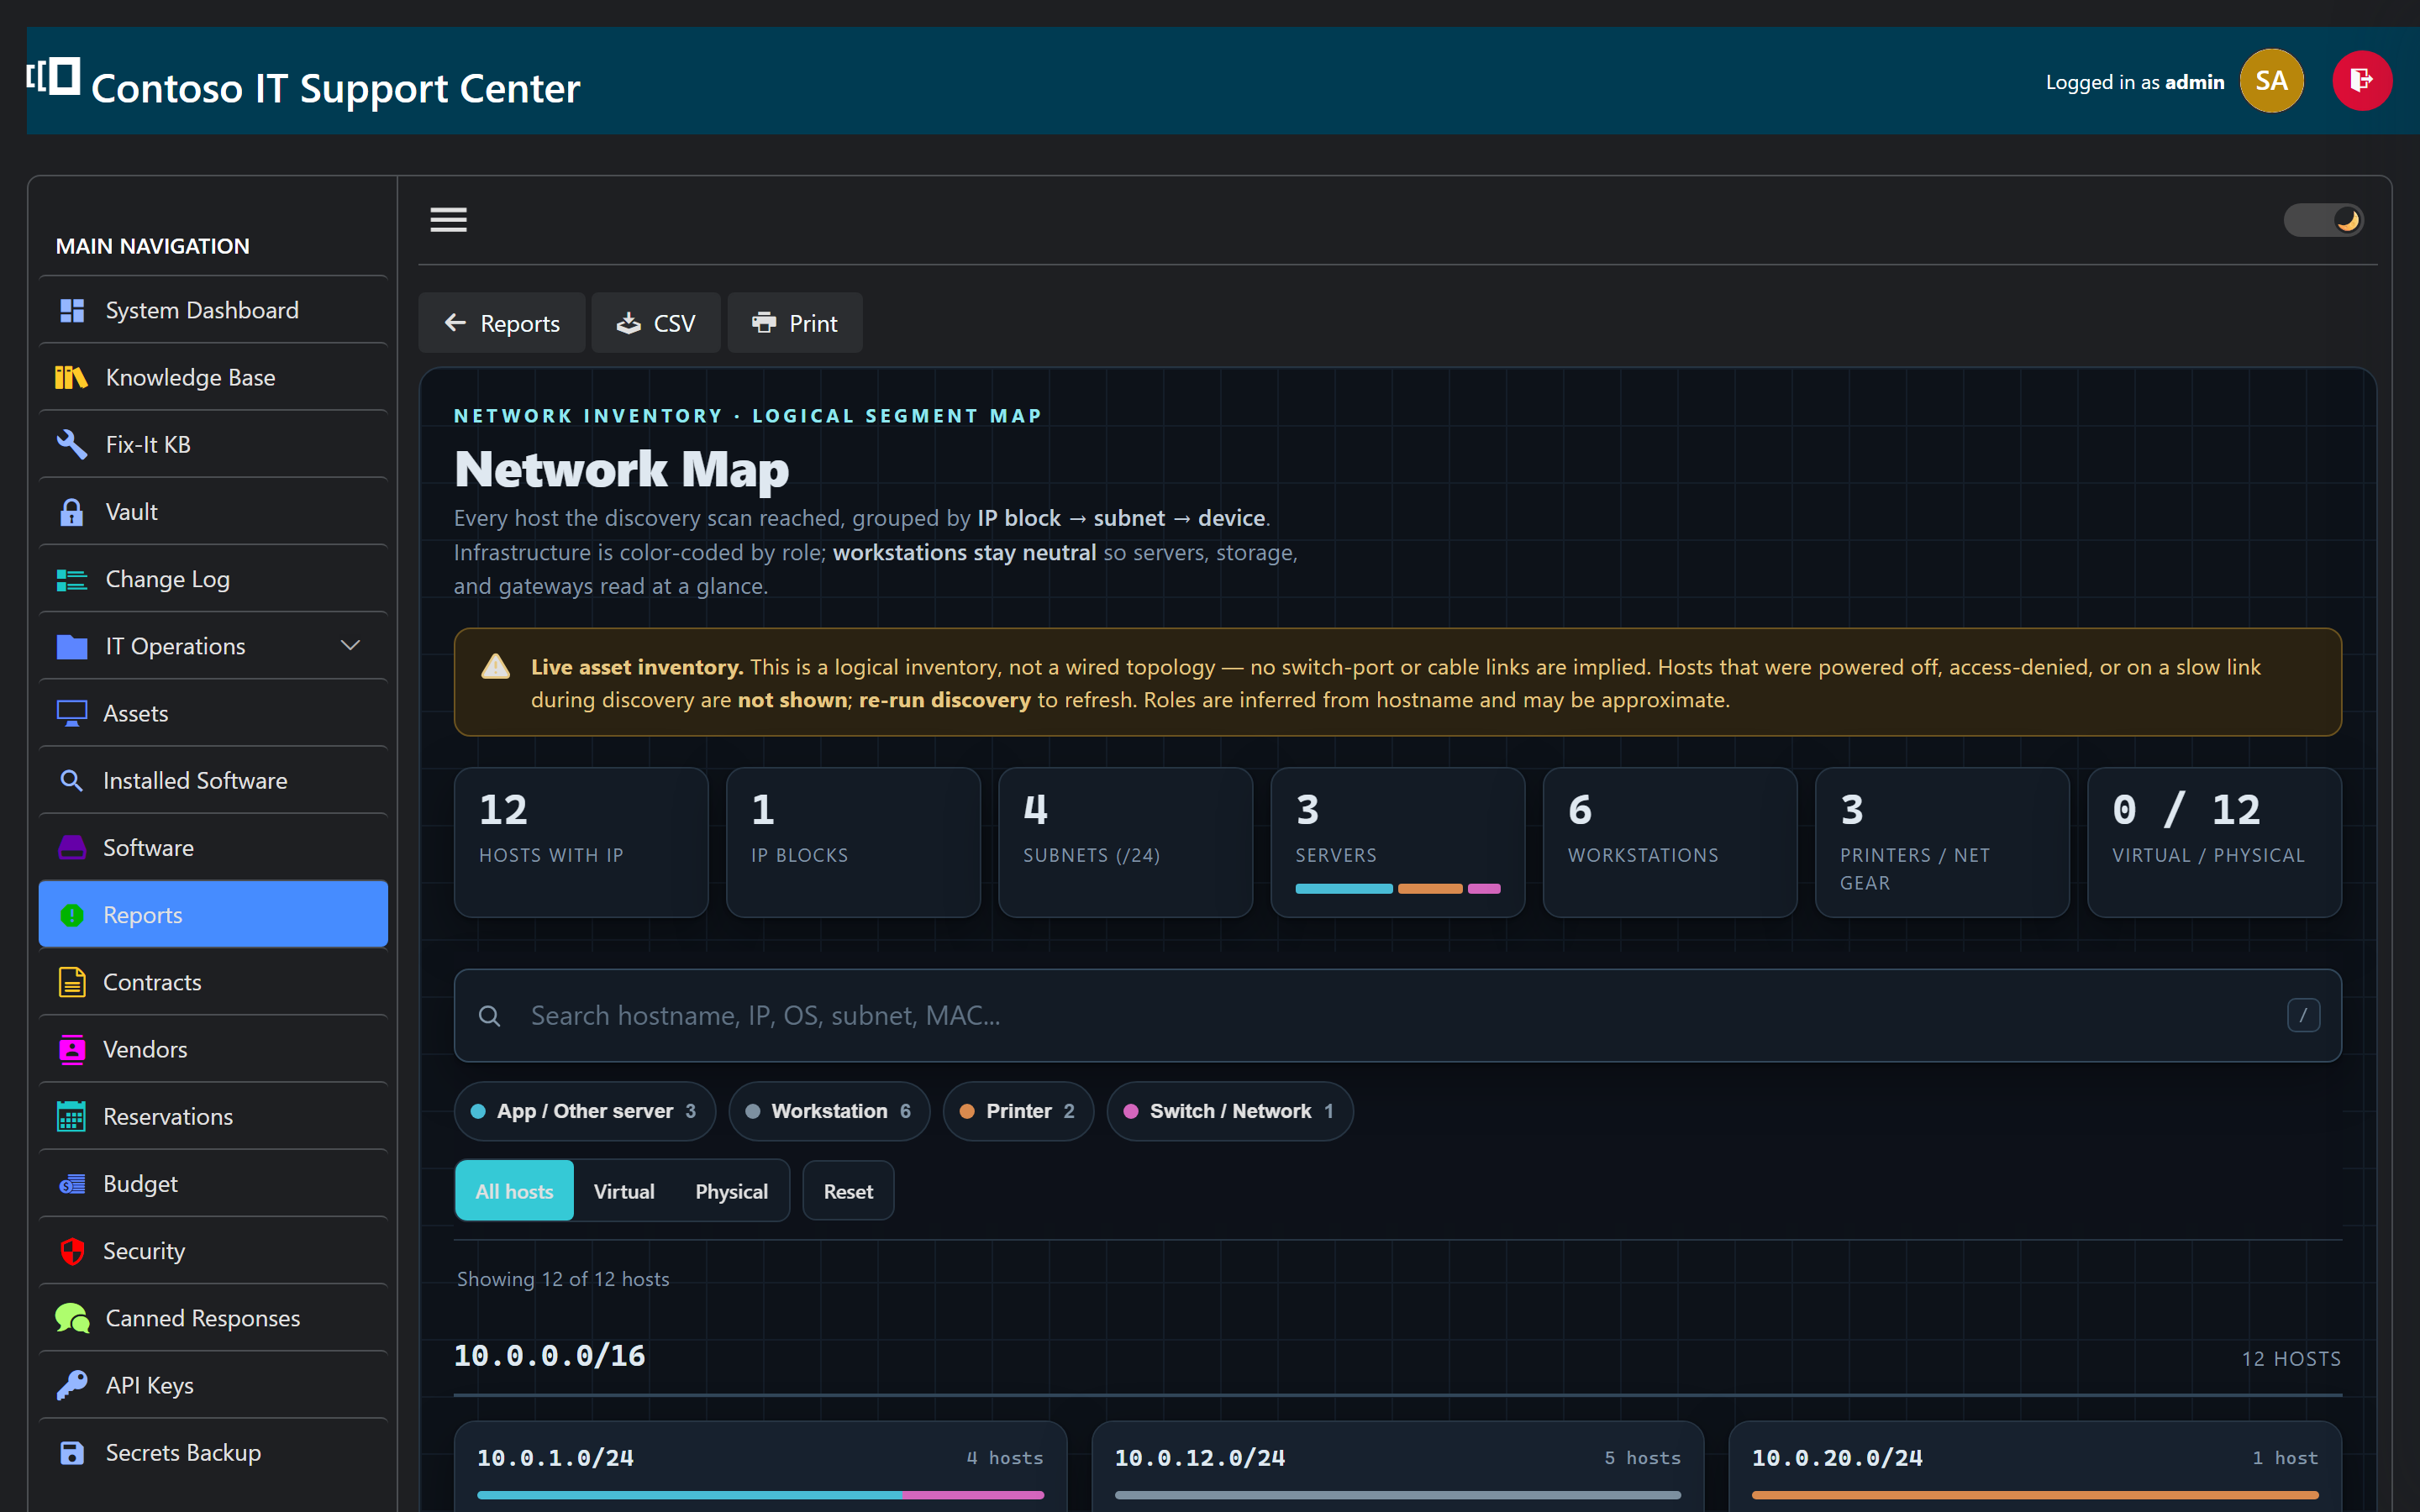Open the SA user avatar
Screen dimensions: 2420x1512
click(2271, 81)
